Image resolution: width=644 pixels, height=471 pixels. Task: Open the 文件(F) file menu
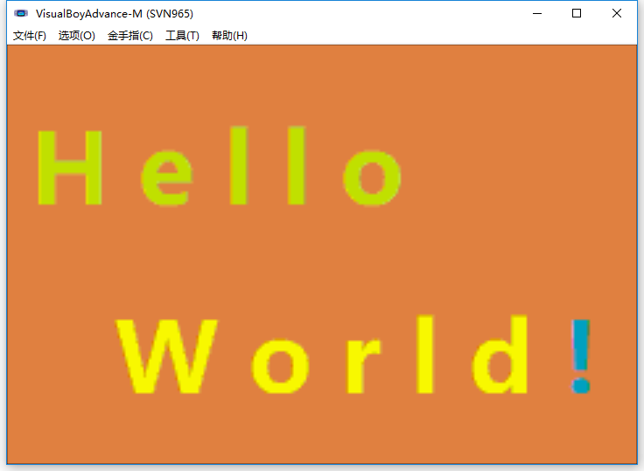[30, 36]
